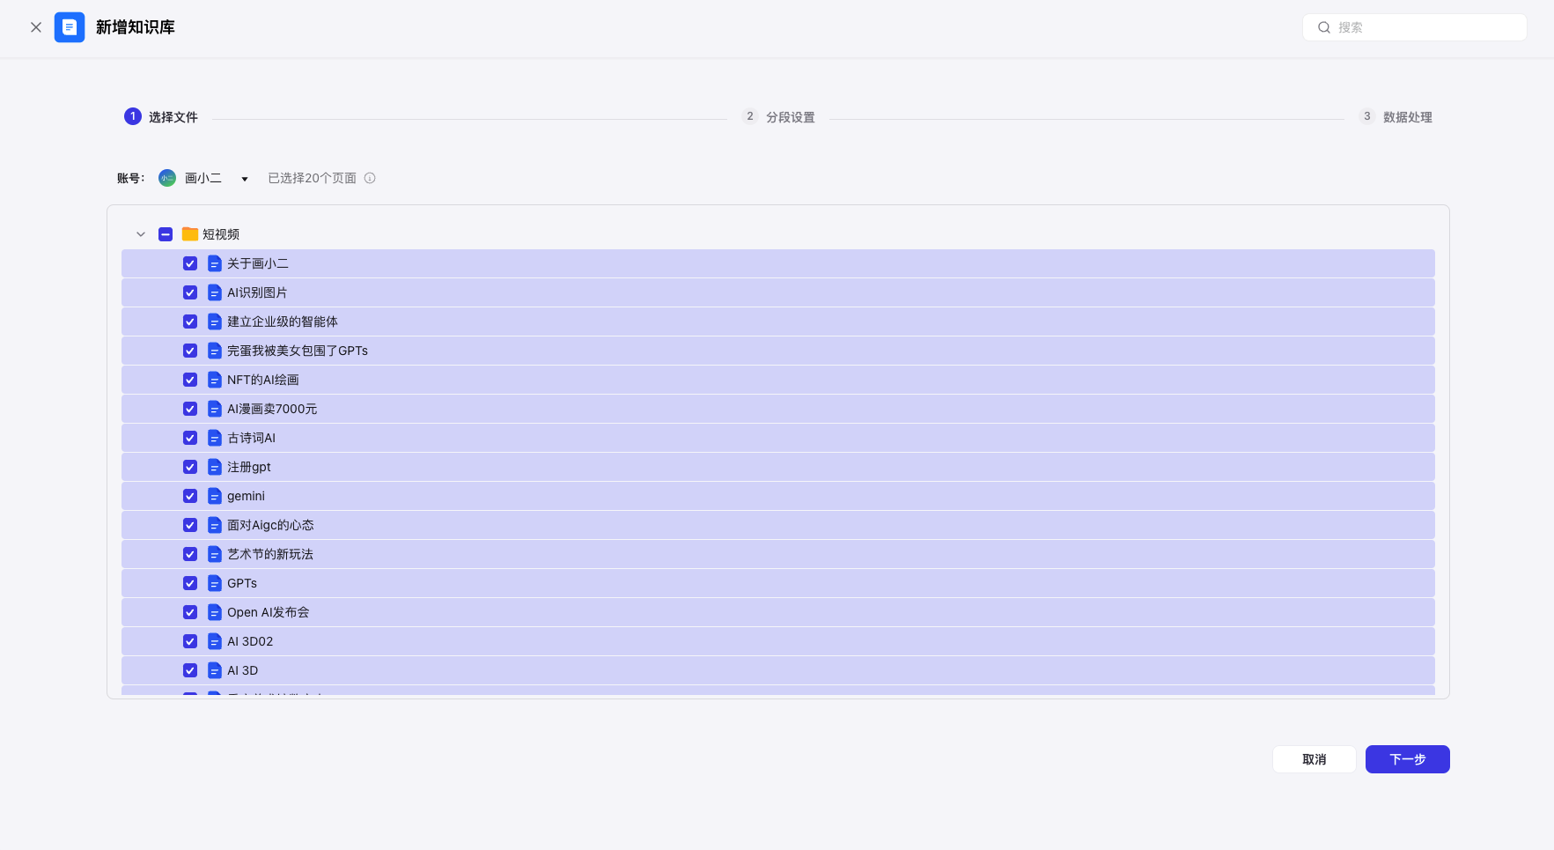Click the 艺术节的新玩法 document icon

point(215,554)
